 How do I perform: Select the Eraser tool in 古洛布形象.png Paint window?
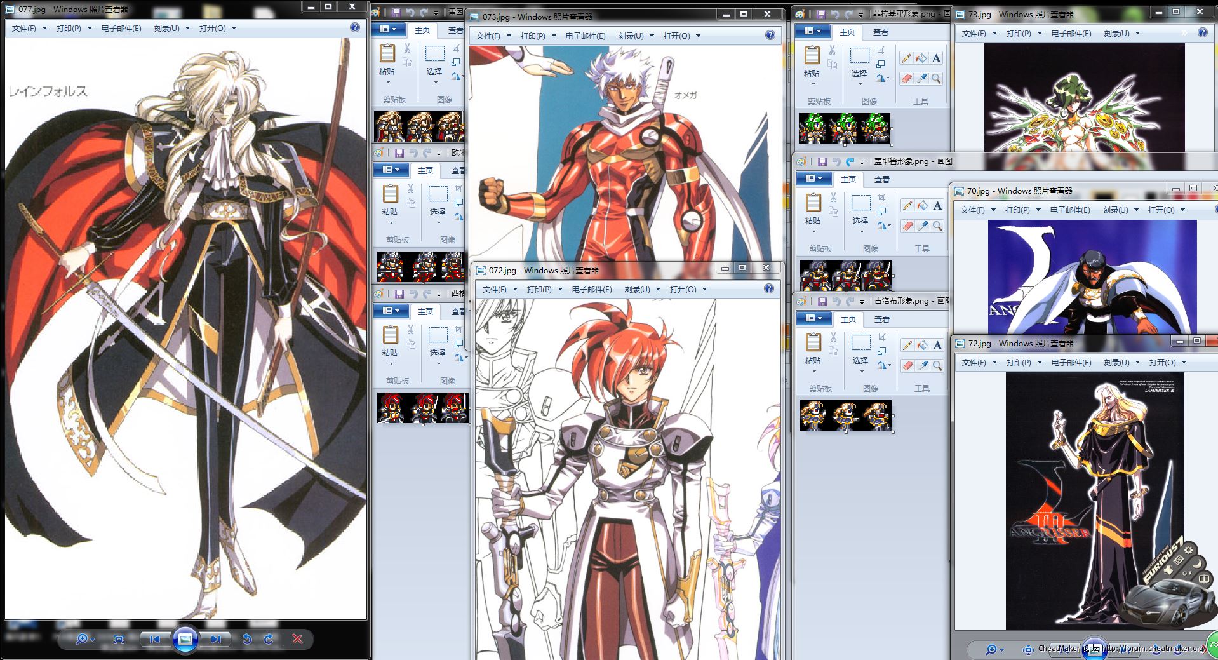[907, 365]
